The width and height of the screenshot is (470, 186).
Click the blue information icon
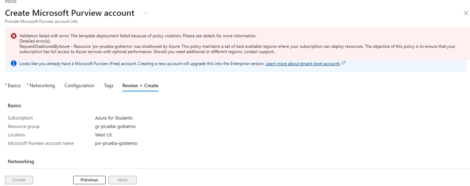[x=14, y=63]
